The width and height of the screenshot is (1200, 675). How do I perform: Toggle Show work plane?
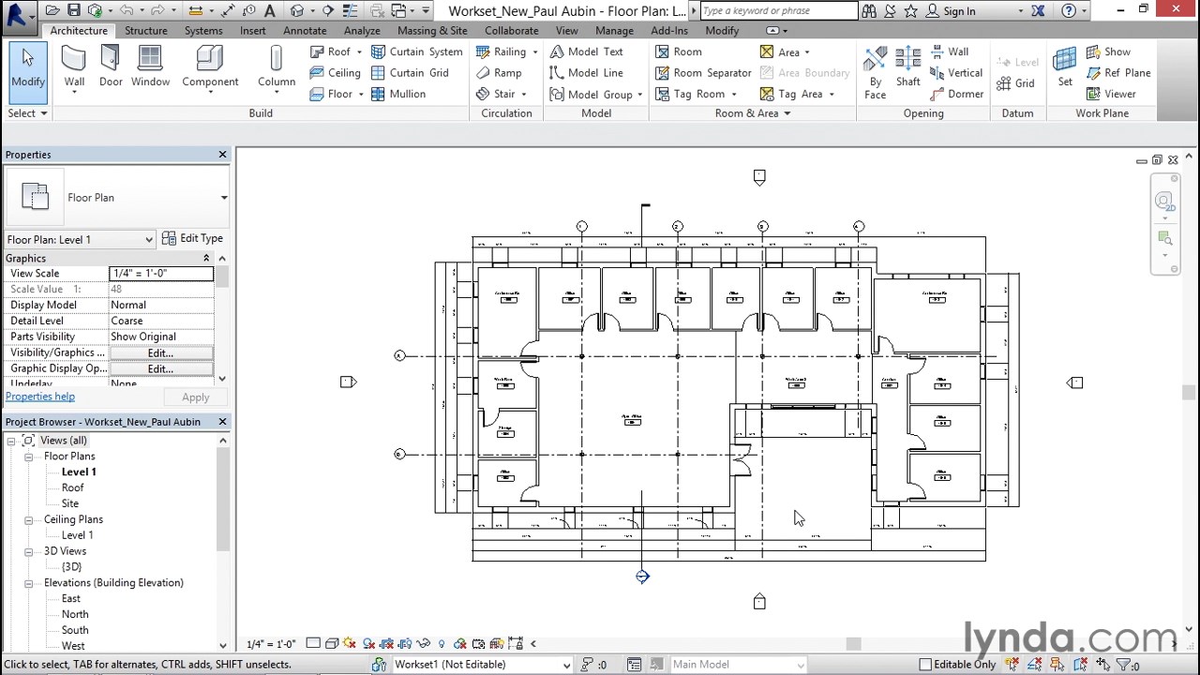coord(1108,52)
